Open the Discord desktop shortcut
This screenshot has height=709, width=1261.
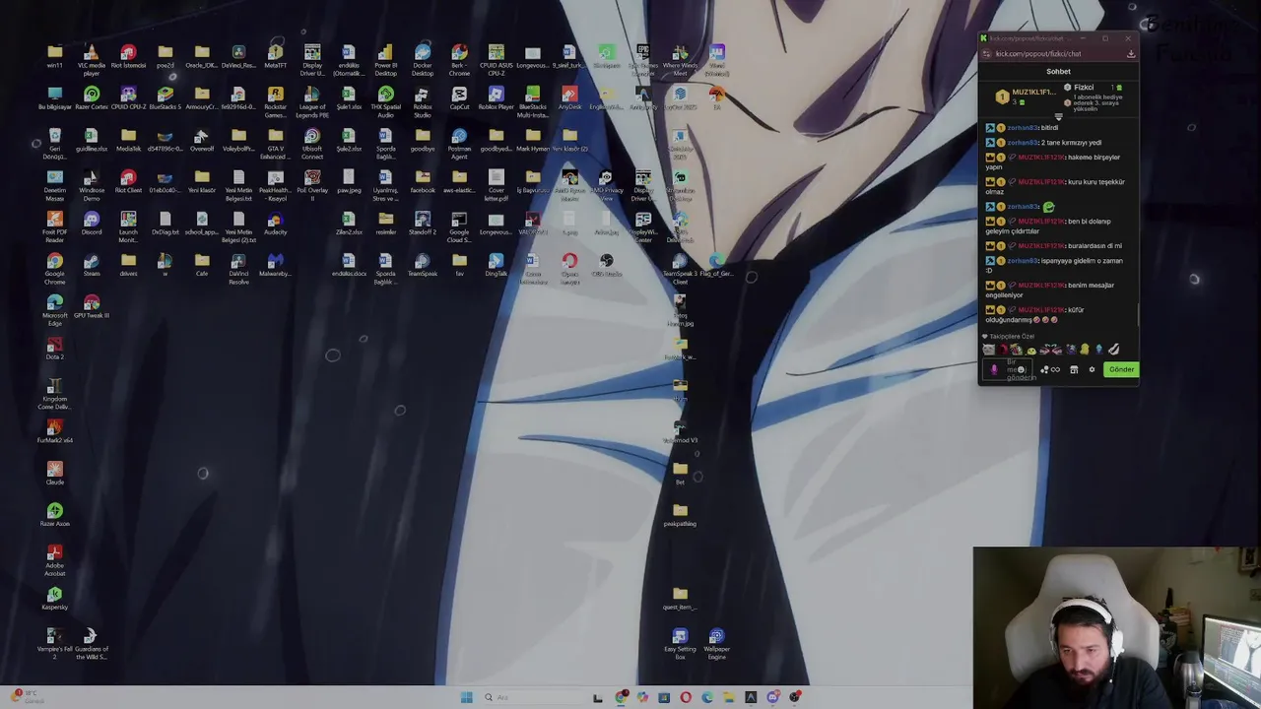[x=92, y=223]
